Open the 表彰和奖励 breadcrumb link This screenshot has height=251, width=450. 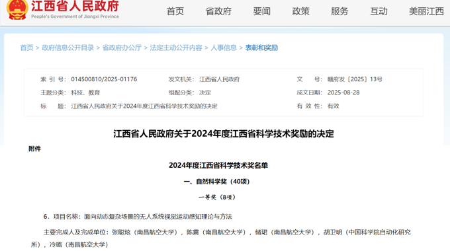(261, 48)
